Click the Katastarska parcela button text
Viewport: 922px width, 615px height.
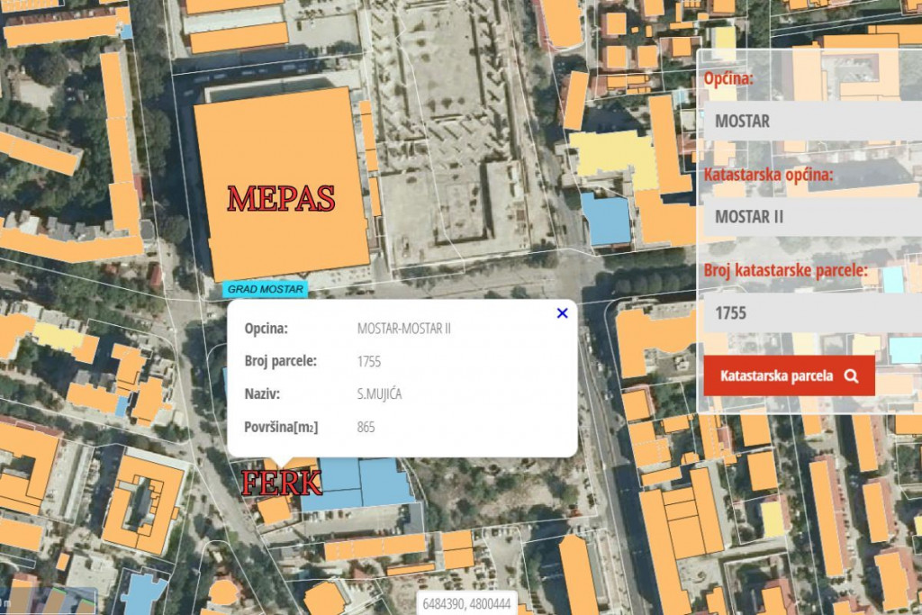coord(776,376)
